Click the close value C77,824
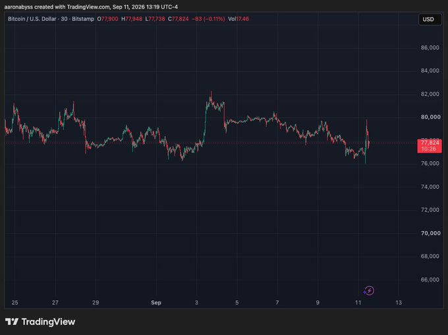The image size is (448, 335). pyautogui.click(x=179, y=19)
